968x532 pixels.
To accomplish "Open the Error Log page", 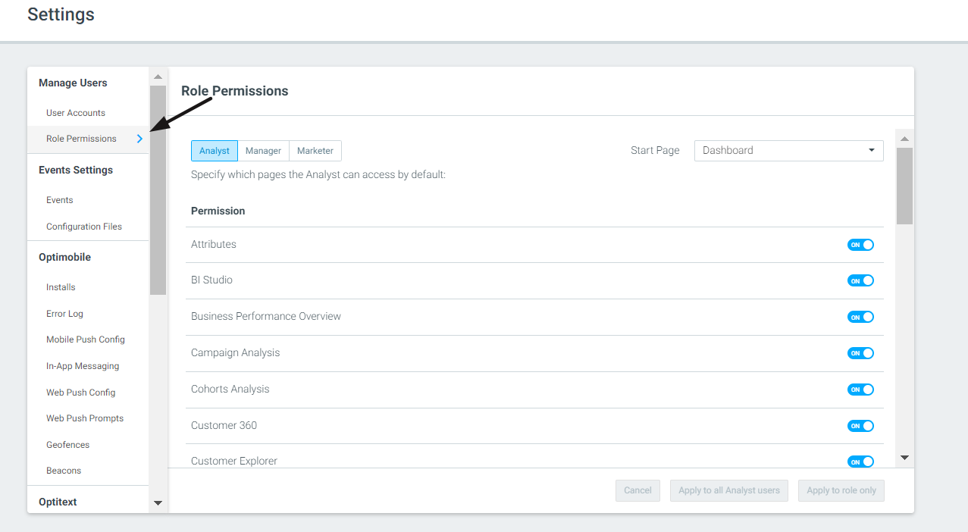I will click(64, 314).
